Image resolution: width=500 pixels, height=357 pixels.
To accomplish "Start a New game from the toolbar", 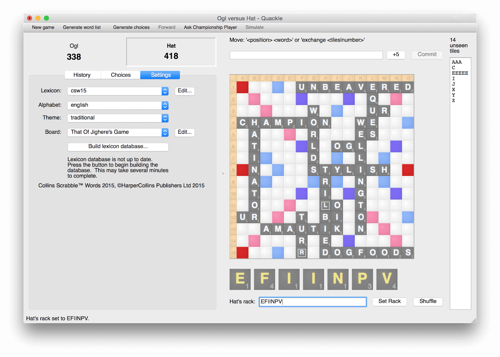I will (x=43, y=27).
